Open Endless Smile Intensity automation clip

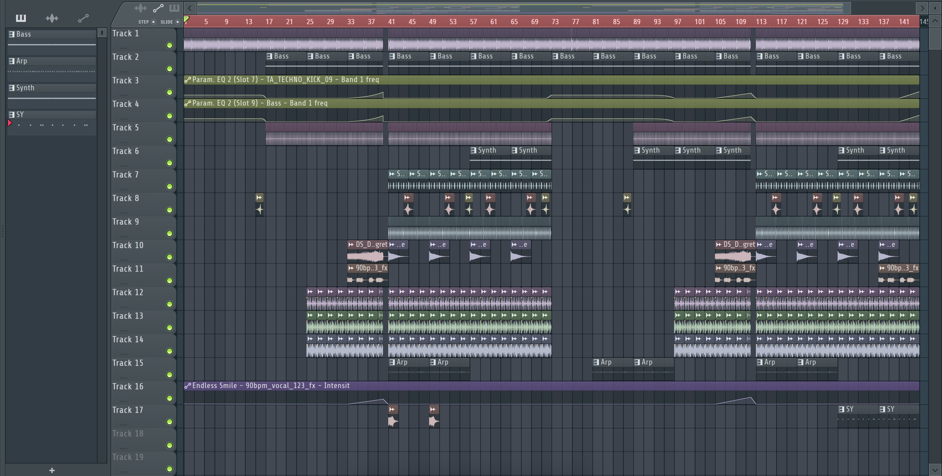click(551, 393)
